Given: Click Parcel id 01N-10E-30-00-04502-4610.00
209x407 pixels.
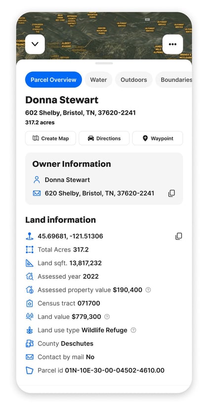Looking at the screenshot, I should (115, 370).
